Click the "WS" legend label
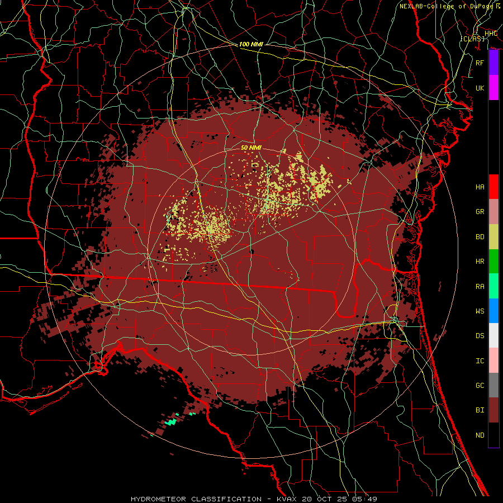The image size is (503, 503). [480, 311]
